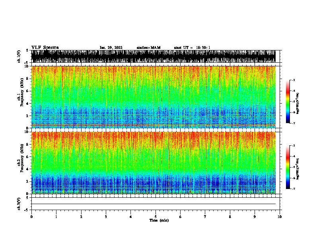This screenshot has width=315, height=243.
Task: Click the time axis tick label 7
Action: (205, 217)
